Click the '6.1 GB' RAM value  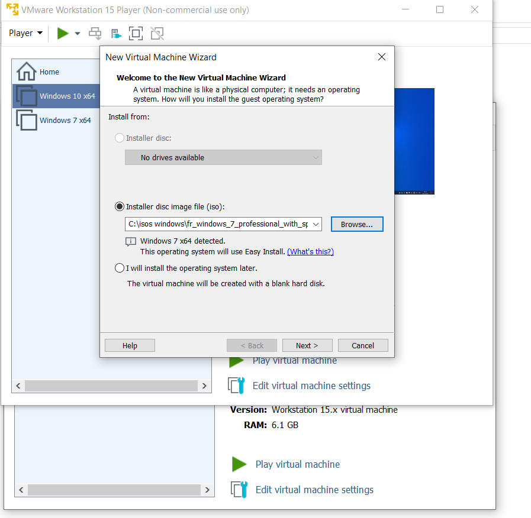pyautogui.click(x=285, y=425)
